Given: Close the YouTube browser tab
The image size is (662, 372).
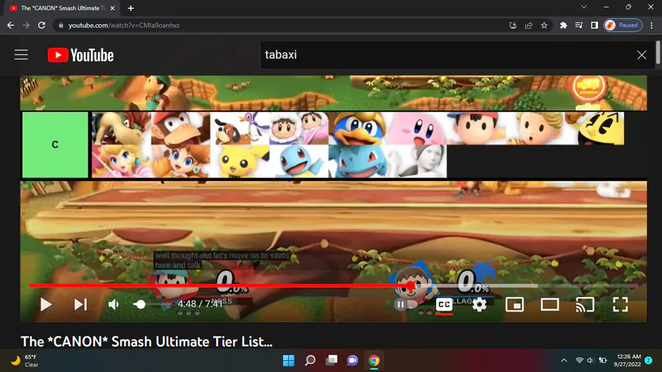Looking at the screenshot, I should click(x=113, y=8).
